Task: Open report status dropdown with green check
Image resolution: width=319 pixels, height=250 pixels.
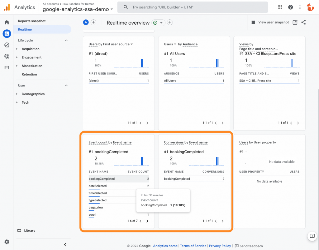Action: (x=158, y=22)
